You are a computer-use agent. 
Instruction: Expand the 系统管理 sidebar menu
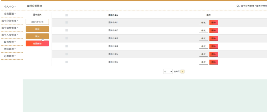click(10, 49)
